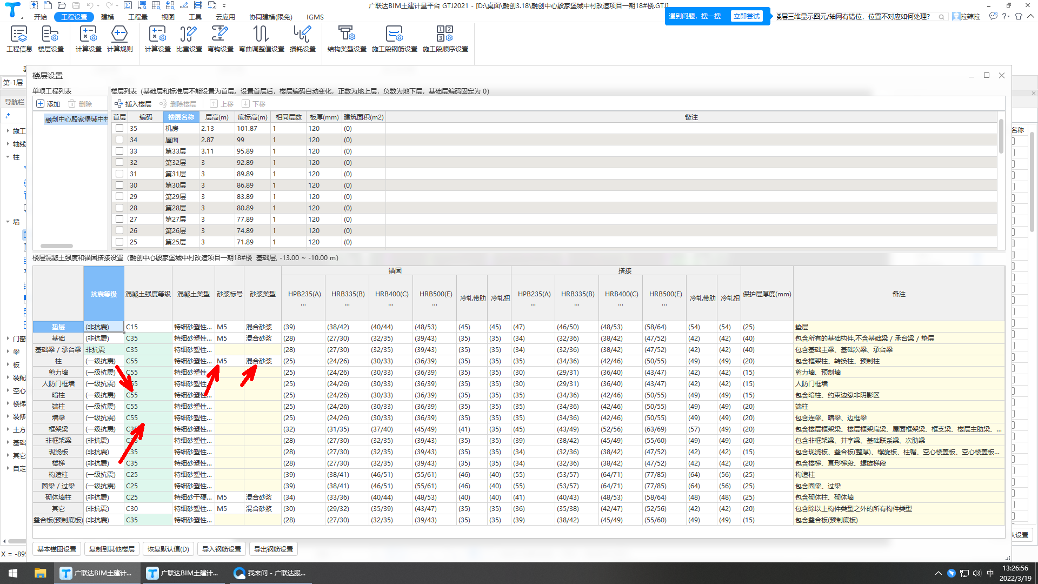Check 首层 box for 第31层
The image size is (1038, 584).
tap(119, 174)
